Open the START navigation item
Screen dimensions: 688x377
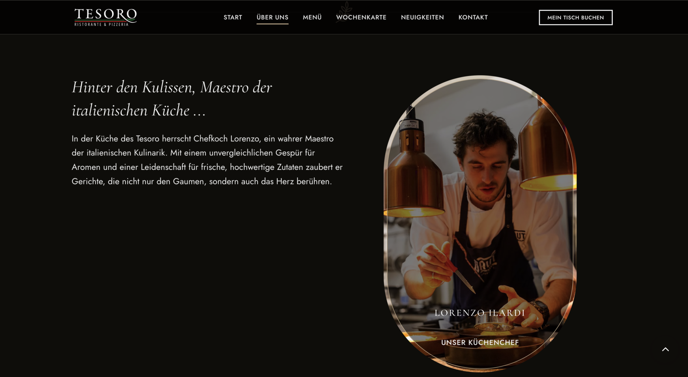[233, 17]
